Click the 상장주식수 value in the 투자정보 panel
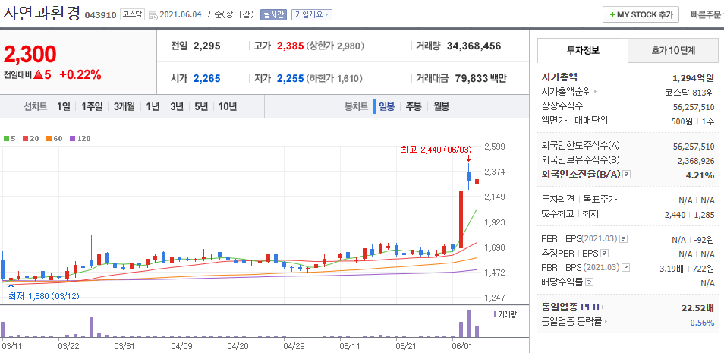The height and width of the screenshot is (353, 724). pyautogui.click(x=694, y=106)
